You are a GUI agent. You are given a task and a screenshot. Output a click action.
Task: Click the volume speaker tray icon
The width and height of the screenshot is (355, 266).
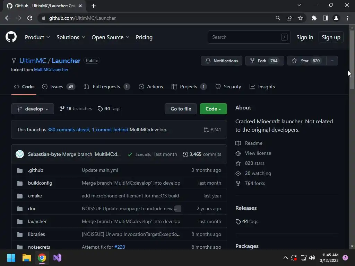point(312,258)
